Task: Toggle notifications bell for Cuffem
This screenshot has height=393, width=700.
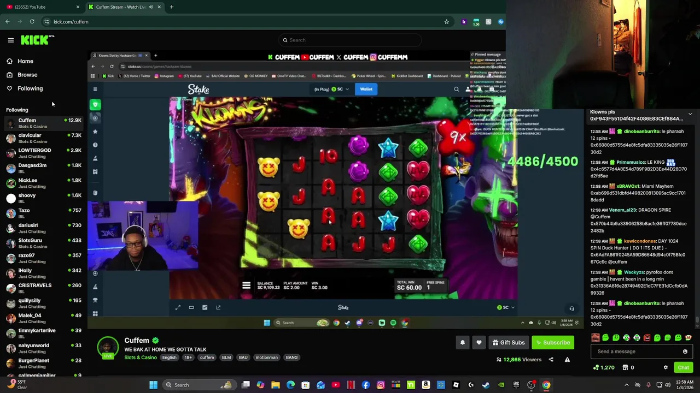Action: tap(463, 343)
